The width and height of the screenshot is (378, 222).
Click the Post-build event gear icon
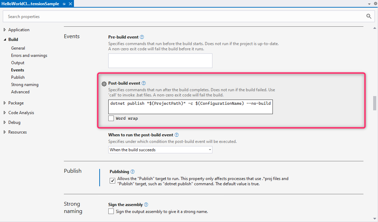tap(104, 84)
